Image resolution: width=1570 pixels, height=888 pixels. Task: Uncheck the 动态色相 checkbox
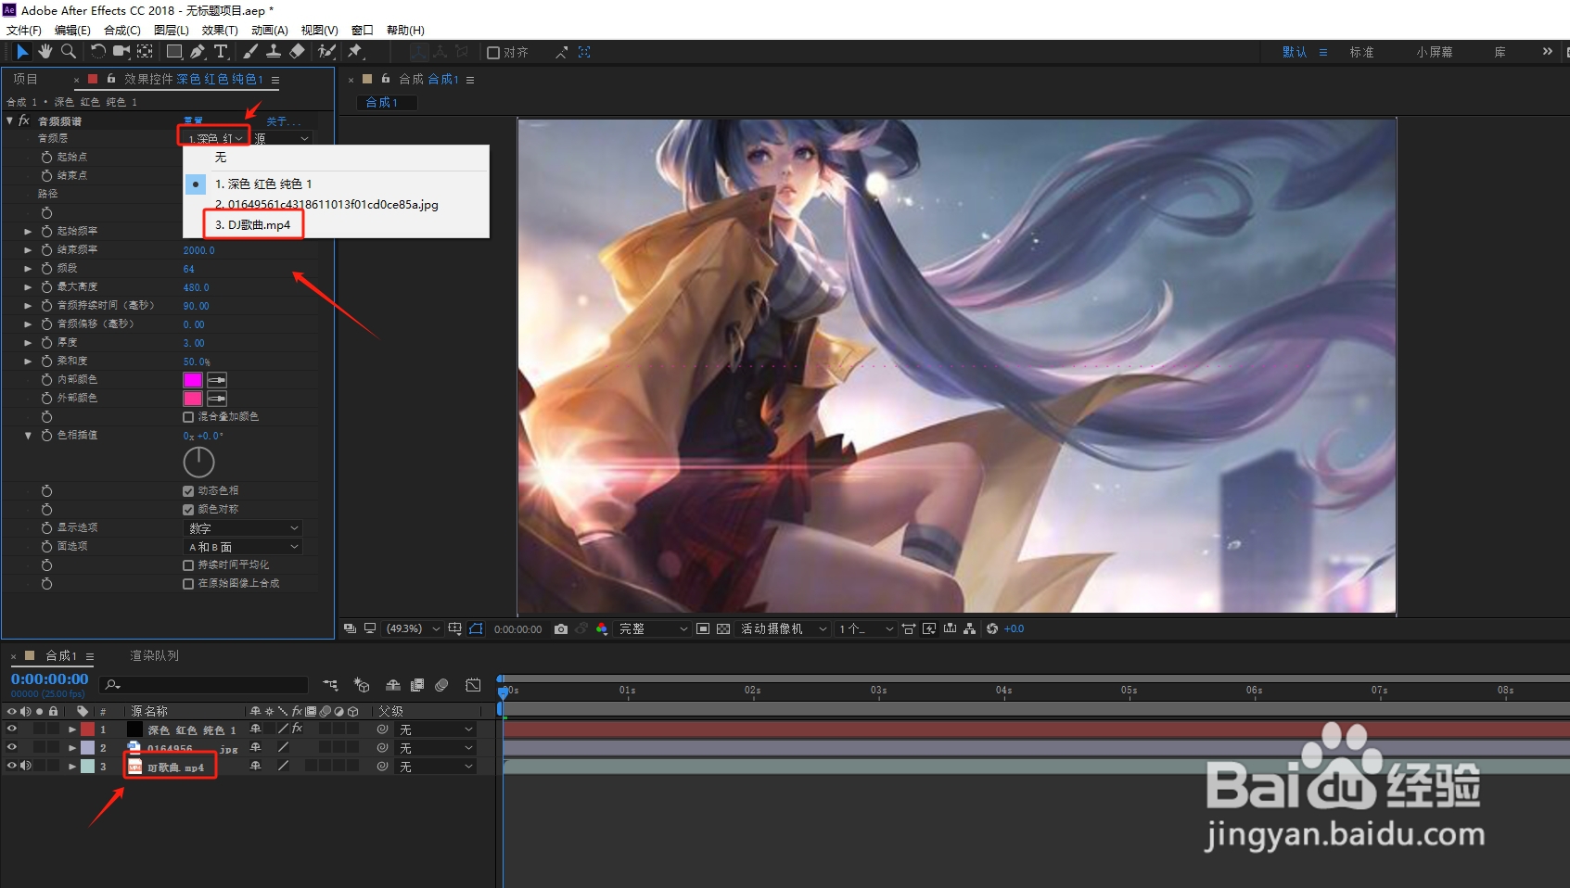[188, 491]
